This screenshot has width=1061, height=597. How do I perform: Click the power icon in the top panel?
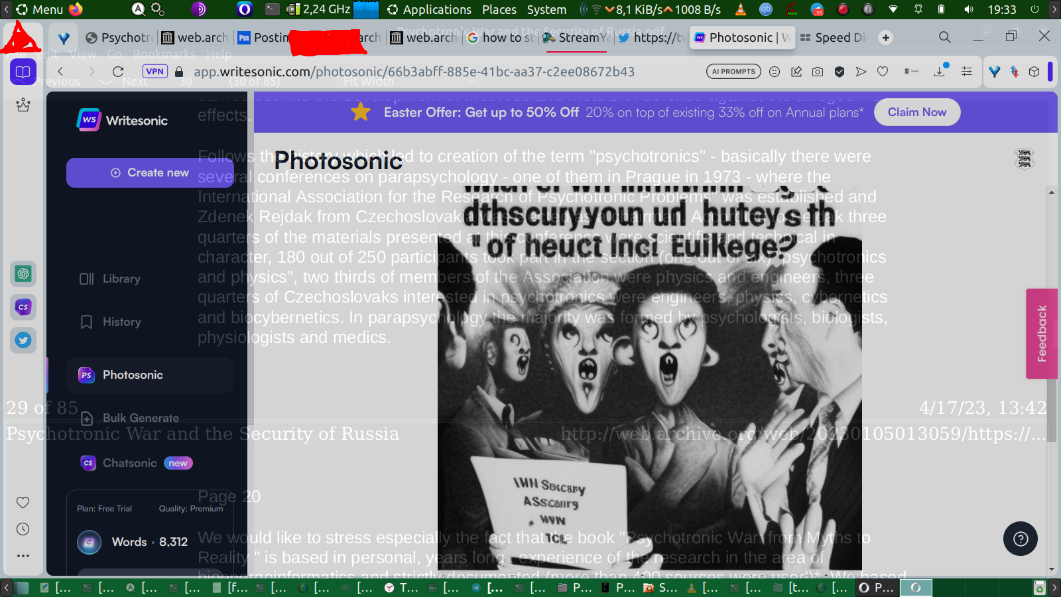[1034, 9]
